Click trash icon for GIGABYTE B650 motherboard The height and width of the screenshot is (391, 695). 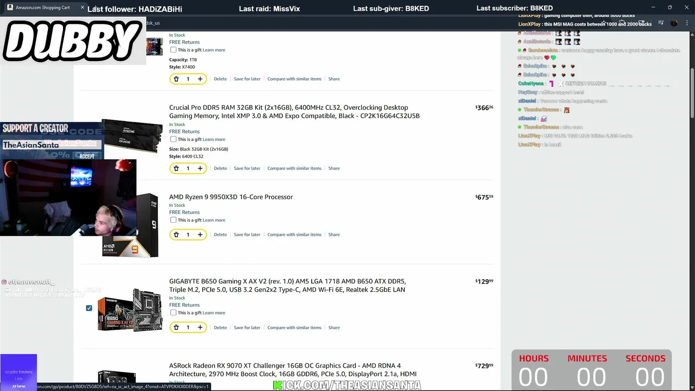tap(176, 327)
